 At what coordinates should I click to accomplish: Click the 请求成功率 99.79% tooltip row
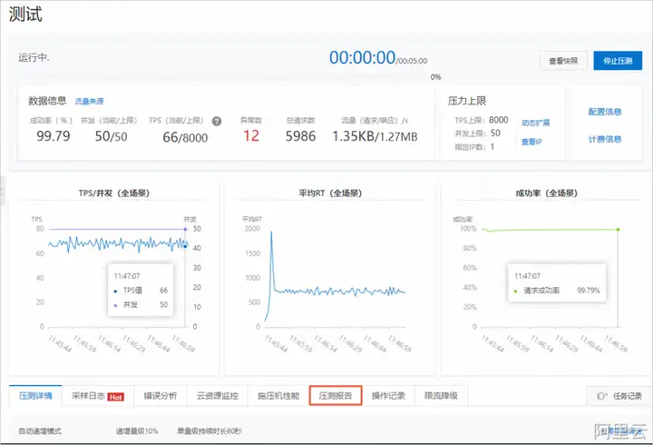click(557, 291)
